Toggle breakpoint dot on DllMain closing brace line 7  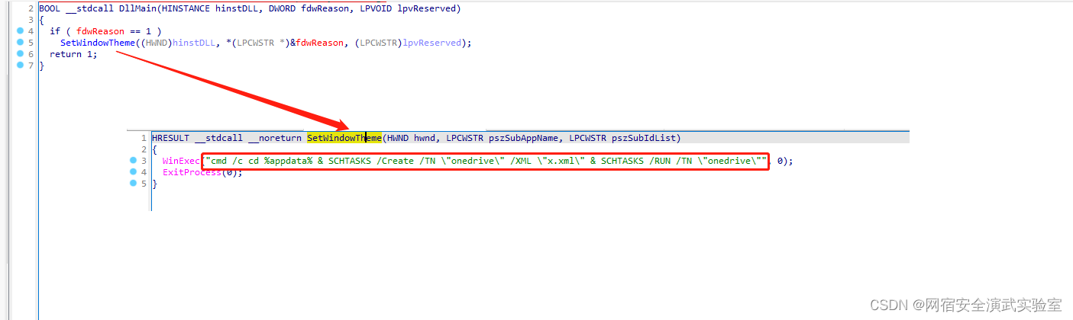(21, 66)
